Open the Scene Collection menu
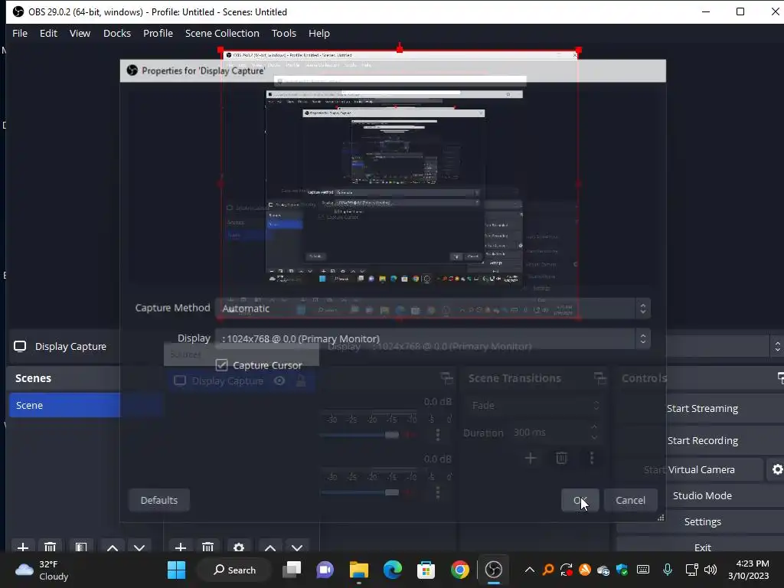784x588 pixels. 222,33
